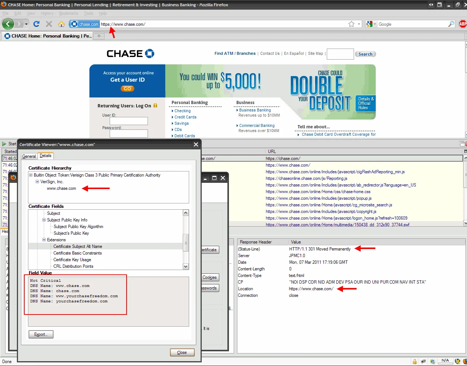The height and width of the screenshot is (366, 467).
Task: Open the Savings link
Action: [181, 123]
